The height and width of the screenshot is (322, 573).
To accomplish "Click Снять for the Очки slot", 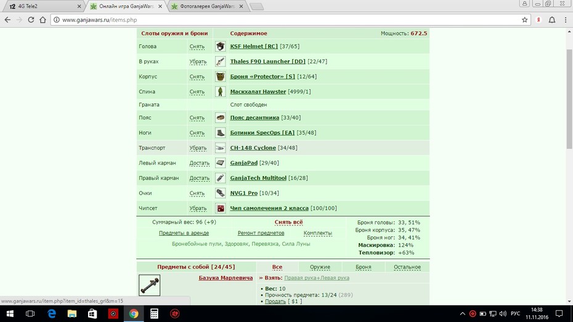I will pos(197,193).
